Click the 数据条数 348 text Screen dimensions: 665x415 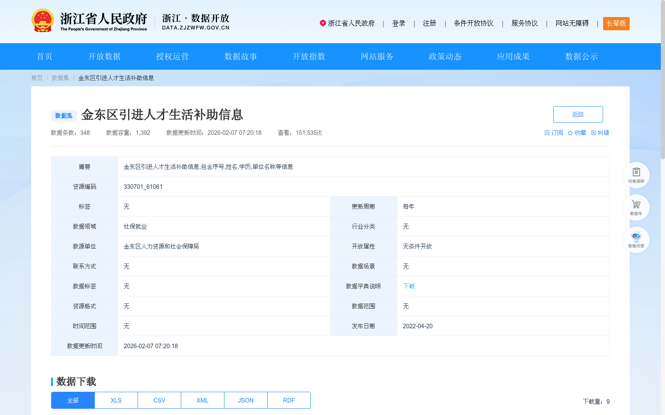tap(70, 133)
